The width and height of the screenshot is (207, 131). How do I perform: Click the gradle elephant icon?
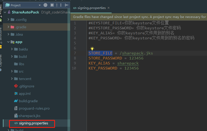16,101
